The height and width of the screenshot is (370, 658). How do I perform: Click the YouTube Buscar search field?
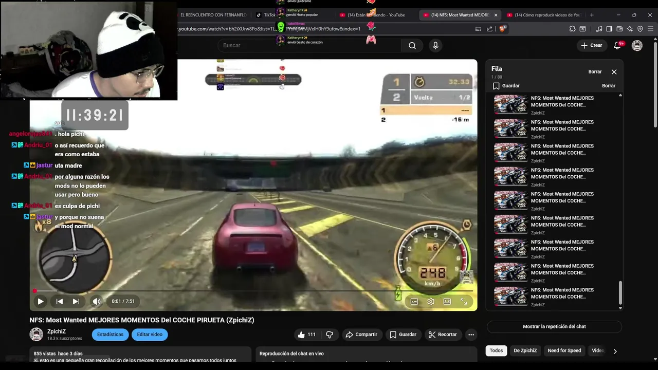tap(308, 45)
